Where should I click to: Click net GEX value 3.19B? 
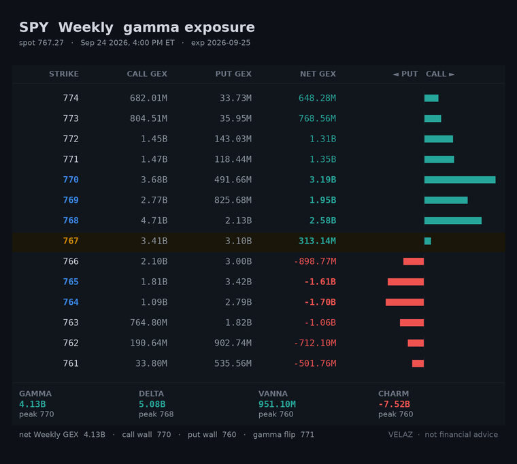coord(323,180)
